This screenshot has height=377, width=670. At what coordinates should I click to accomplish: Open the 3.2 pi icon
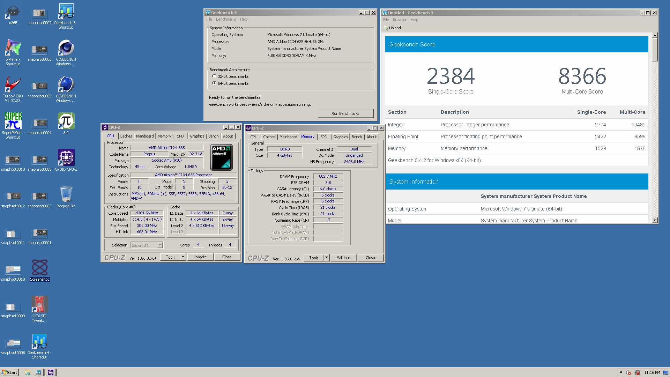click(66, 124)
